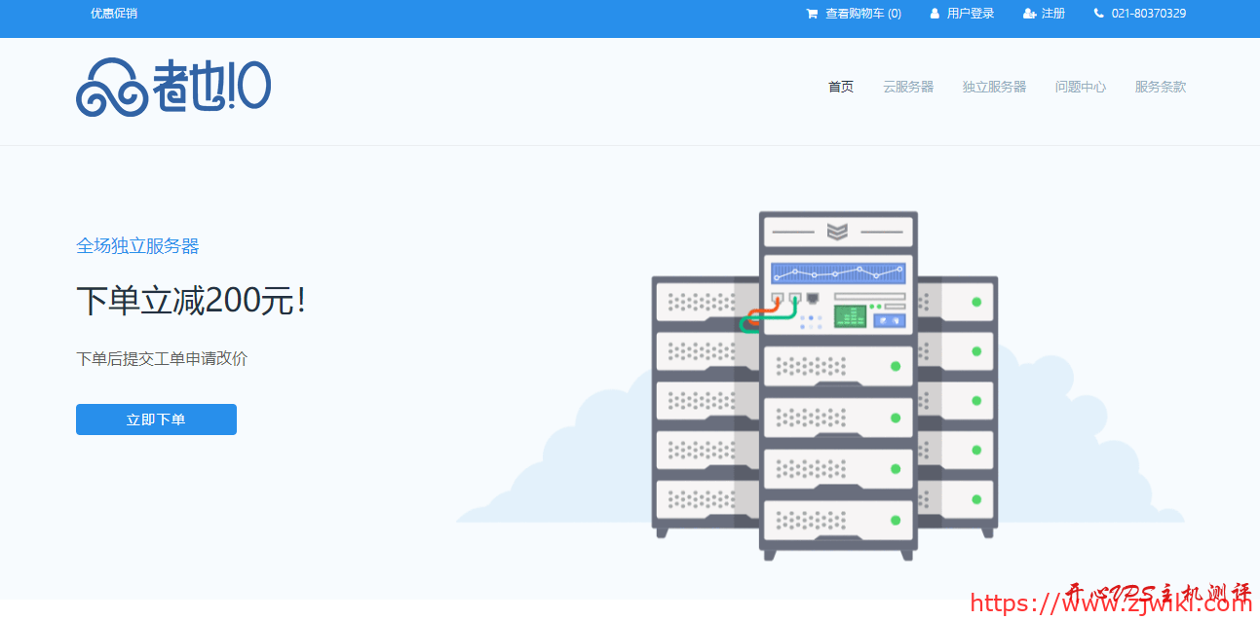1260x620 pixels.
Task: Open the 优惠促销 promotions link
Action: 114,14
